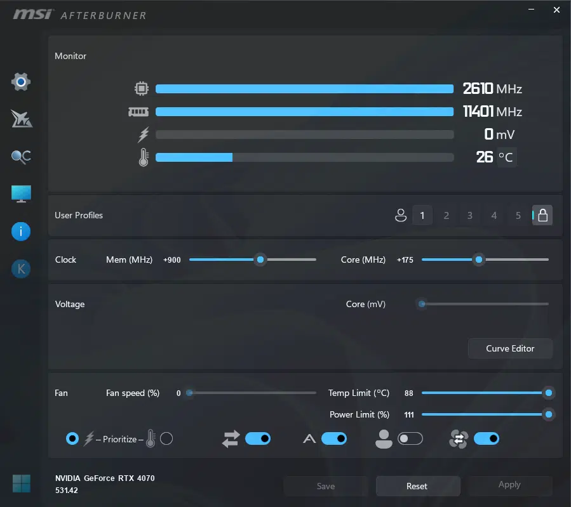Viewport: 571px width, 507px height.
Task: Open the hardware monitor display icon
Action: [21, 194]
